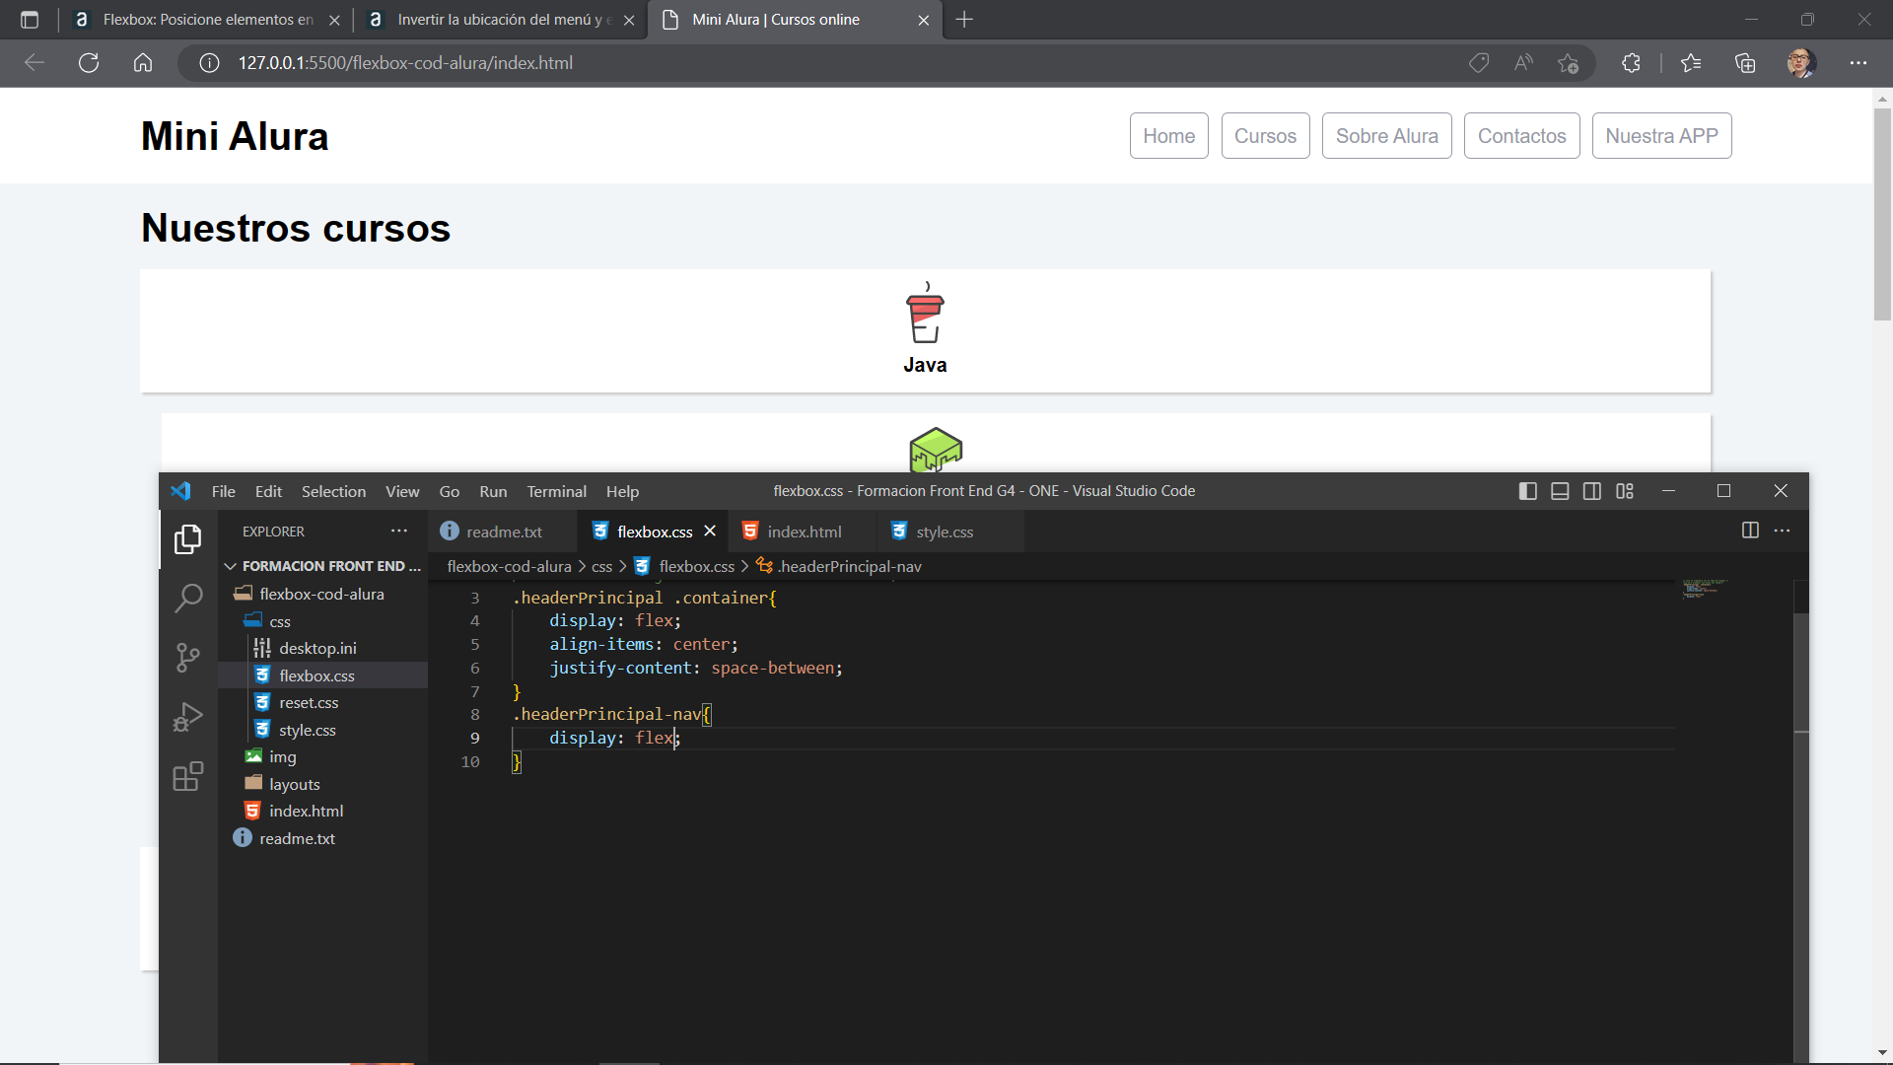Open the Terminal menu in VS Code
The width and height of the screenshot is (1893, 1065).
pos(556,491)
